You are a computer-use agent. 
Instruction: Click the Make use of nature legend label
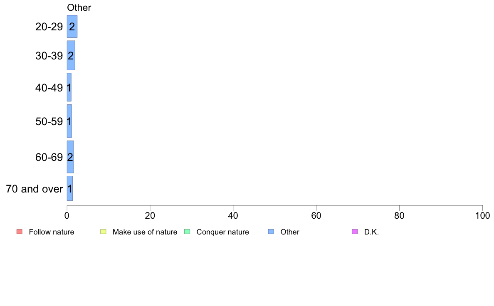coord(145,232)
